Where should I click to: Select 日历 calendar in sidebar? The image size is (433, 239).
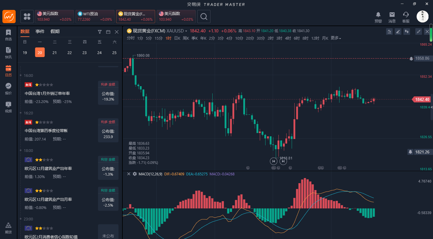(x=8, y=71)
